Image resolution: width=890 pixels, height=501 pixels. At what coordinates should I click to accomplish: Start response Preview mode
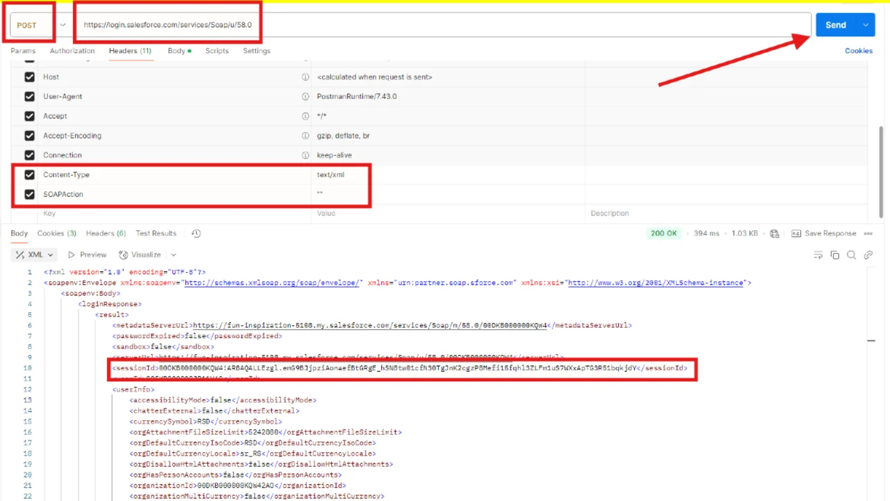[x=88, y=255]
